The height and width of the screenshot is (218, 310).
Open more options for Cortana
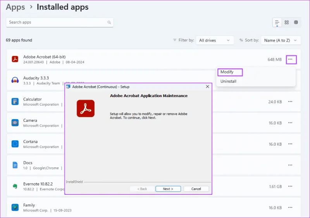pos(290,144)
